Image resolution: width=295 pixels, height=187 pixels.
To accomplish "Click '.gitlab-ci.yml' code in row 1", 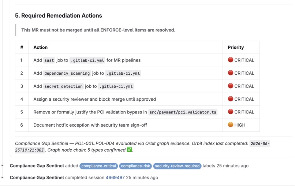I will pyautogui.click(x=87, y=60).
